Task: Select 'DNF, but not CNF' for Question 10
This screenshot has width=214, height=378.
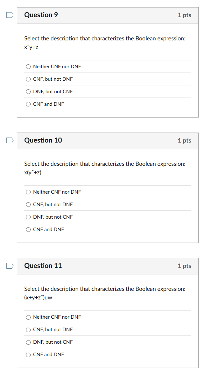Action: coord(28,217)
